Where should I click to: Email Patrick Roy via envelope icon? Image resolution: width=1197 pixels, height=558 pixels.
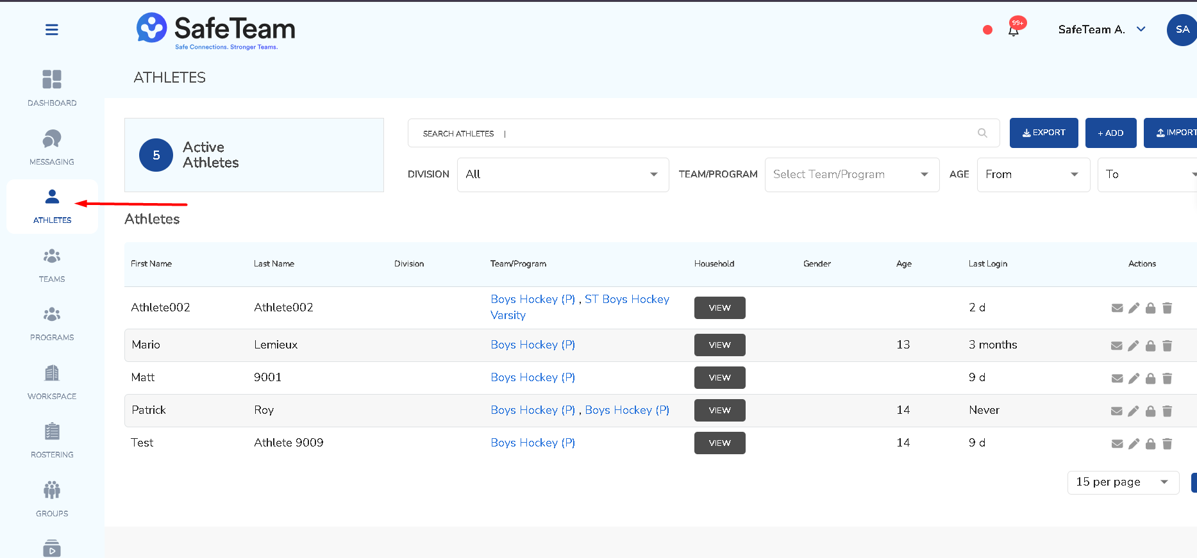pos(1117,411)
